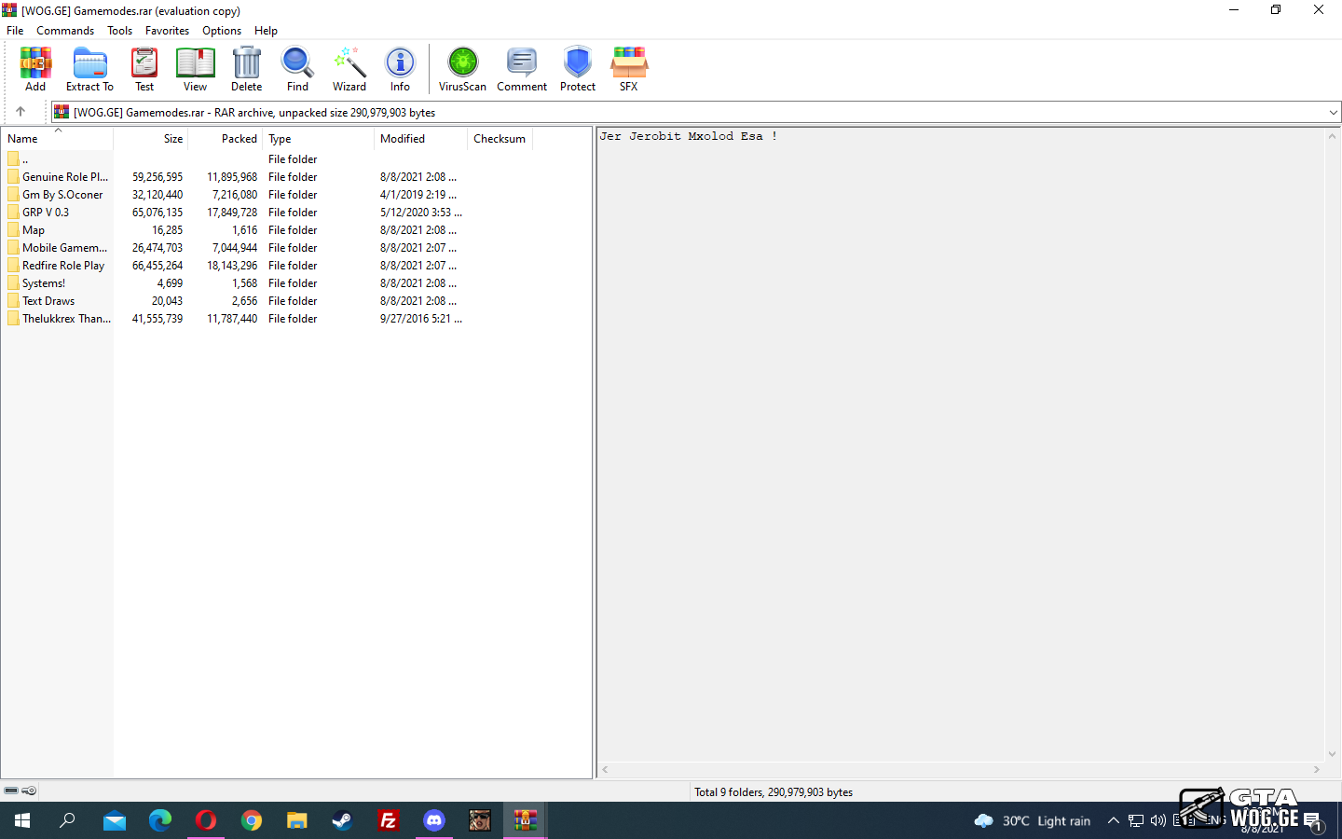
Task: Run Test on the archive
Action: (144, 69)
